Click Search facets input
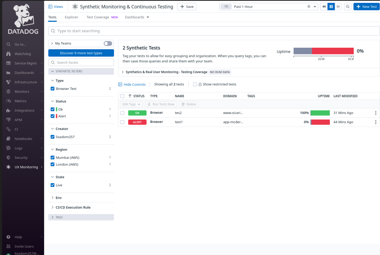Screen dimensions: 380x255 tap(81, 62)
